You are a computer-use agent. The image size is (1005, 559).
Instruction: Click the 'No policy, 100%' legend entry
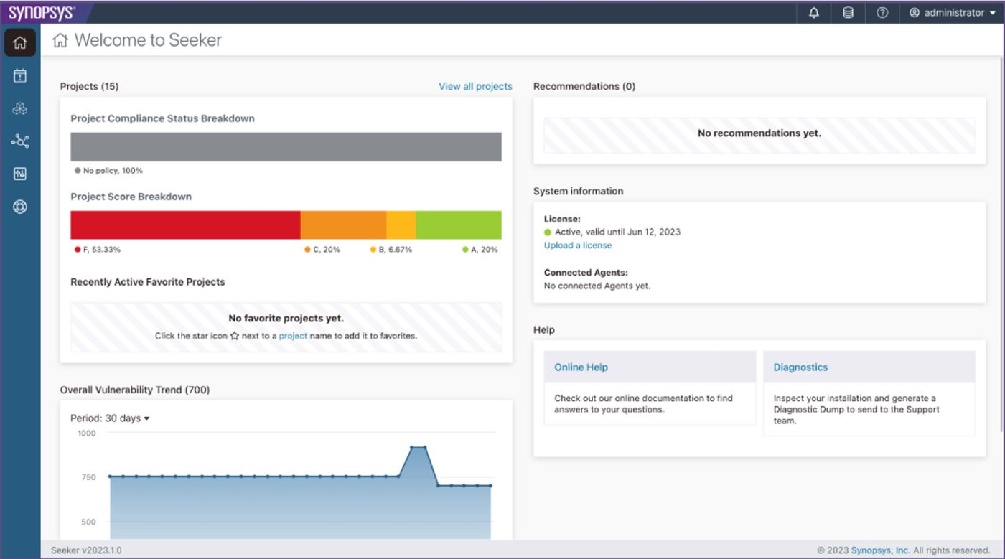[108, 171]
